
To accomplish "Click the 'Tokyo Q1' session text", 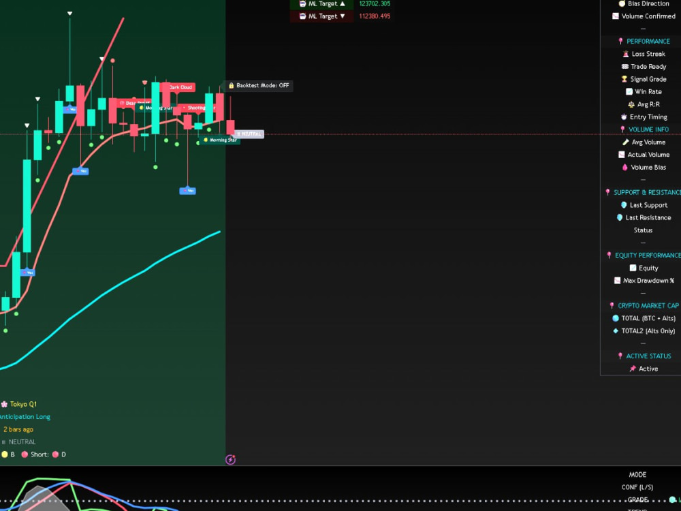I will 23,404.
